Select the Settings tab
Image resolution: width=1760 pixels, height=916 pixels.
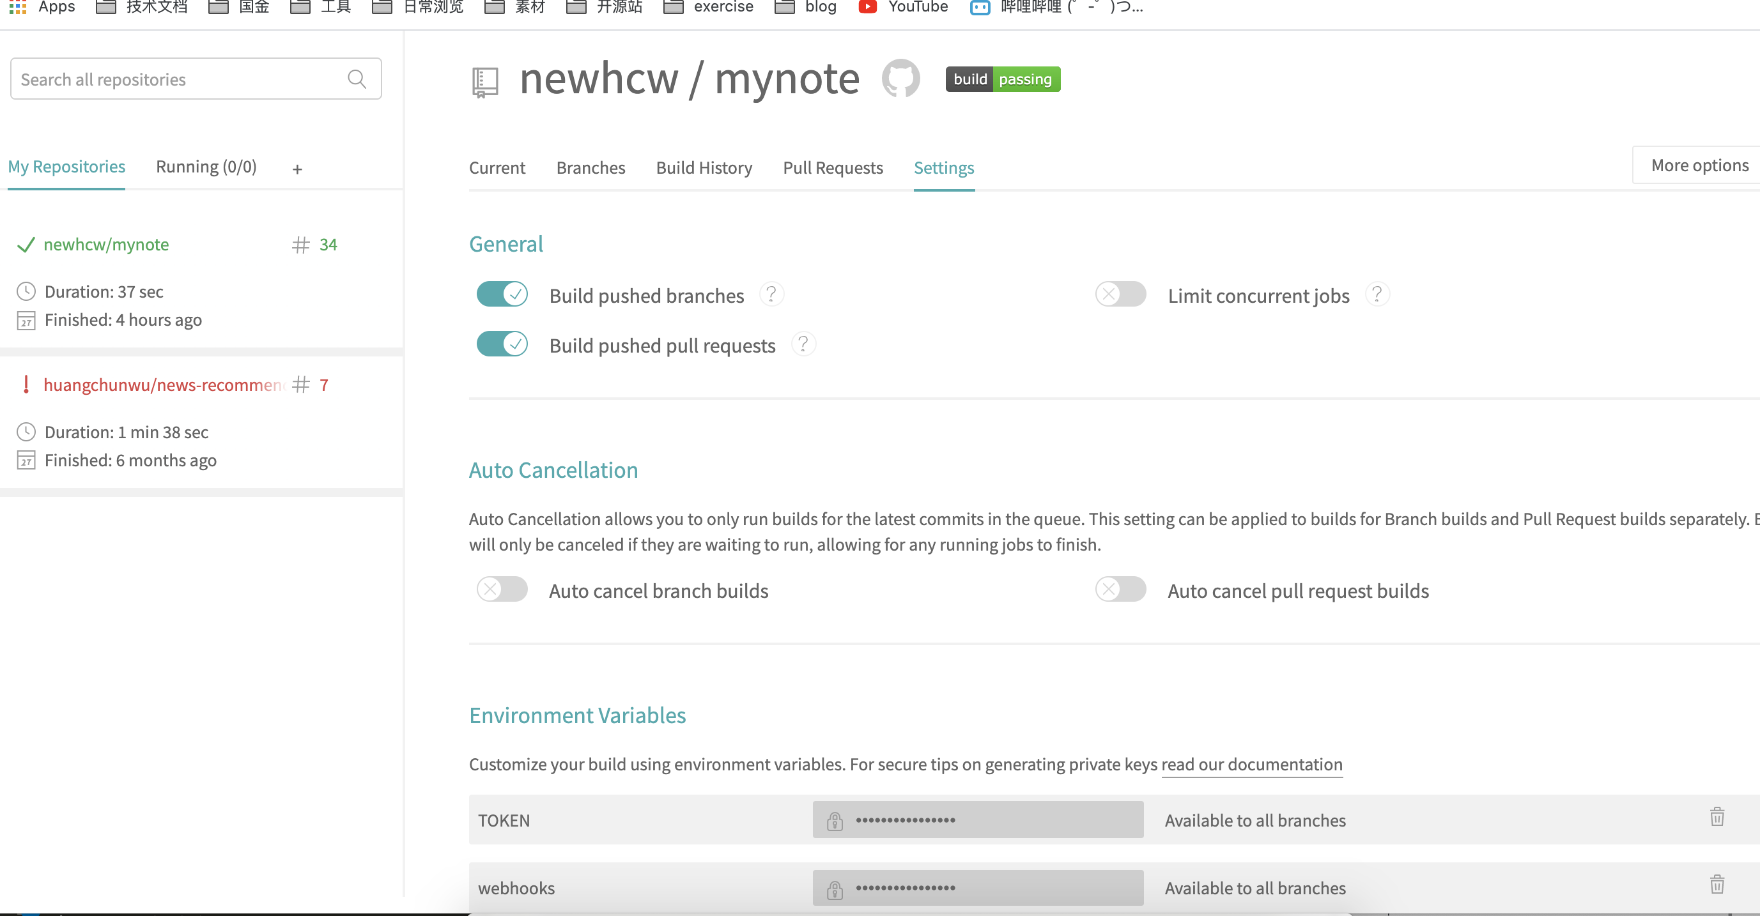click(x=943, y=168)
